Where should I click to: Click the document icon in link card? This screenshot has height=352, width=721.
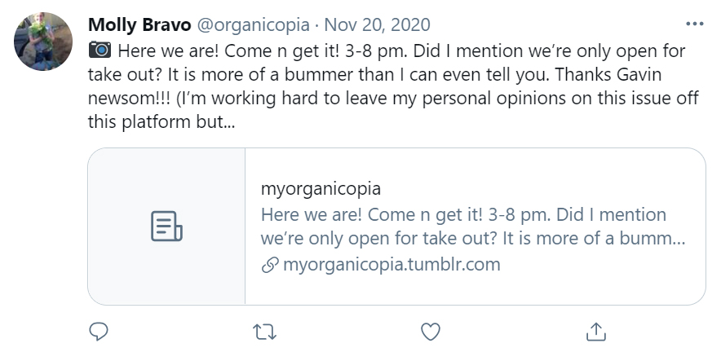(x=166, y=227)
